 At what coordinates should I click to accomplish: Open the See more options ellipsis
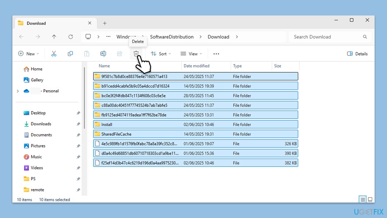(x=216, y=54)
